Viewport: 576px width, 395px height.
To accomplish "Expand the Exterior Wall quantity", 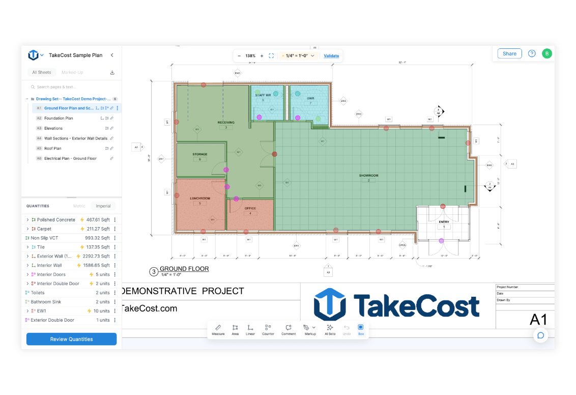I will click(x=27, y=256).
